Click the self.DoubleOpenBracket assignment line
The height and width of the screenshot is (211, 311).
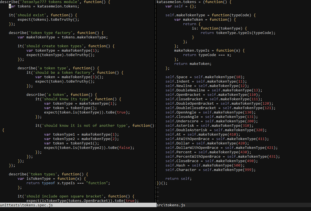pyautogui.click(x=219, y=104)
